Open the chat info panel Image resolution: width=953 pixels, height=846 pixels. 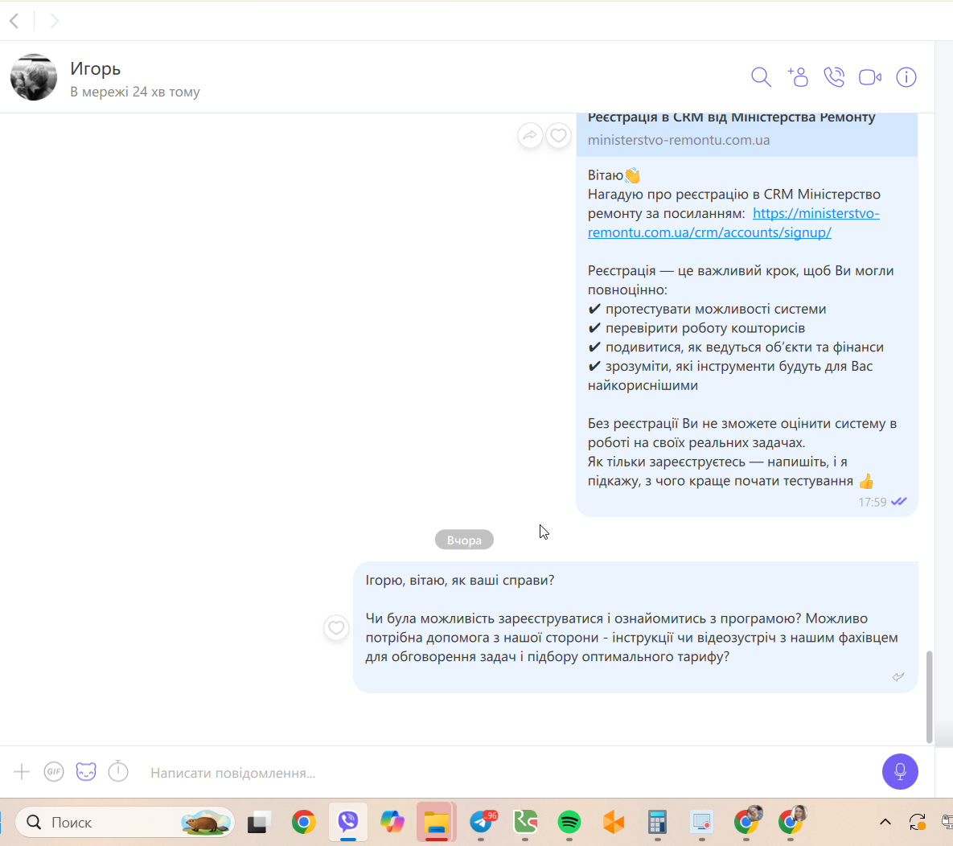pyautogui.click(x=906, y=77)
